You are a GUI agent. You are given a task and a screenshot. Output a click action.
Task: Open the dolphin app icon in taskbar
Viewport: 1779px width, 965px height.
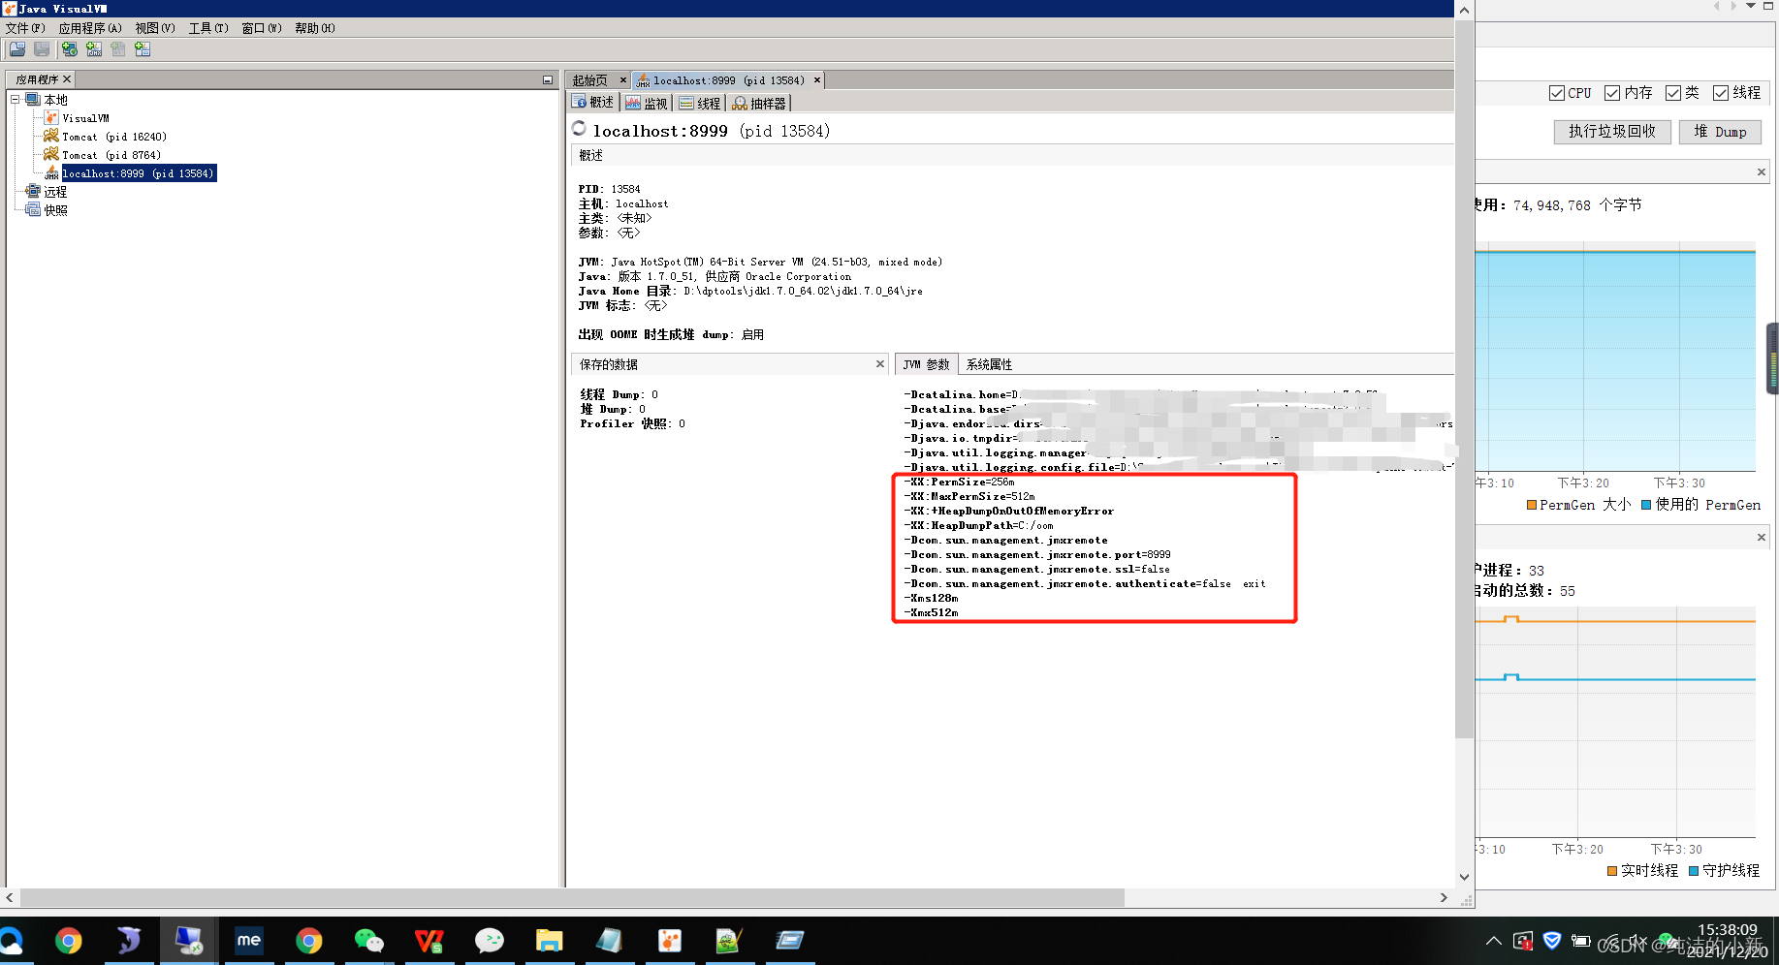(129, 941)
